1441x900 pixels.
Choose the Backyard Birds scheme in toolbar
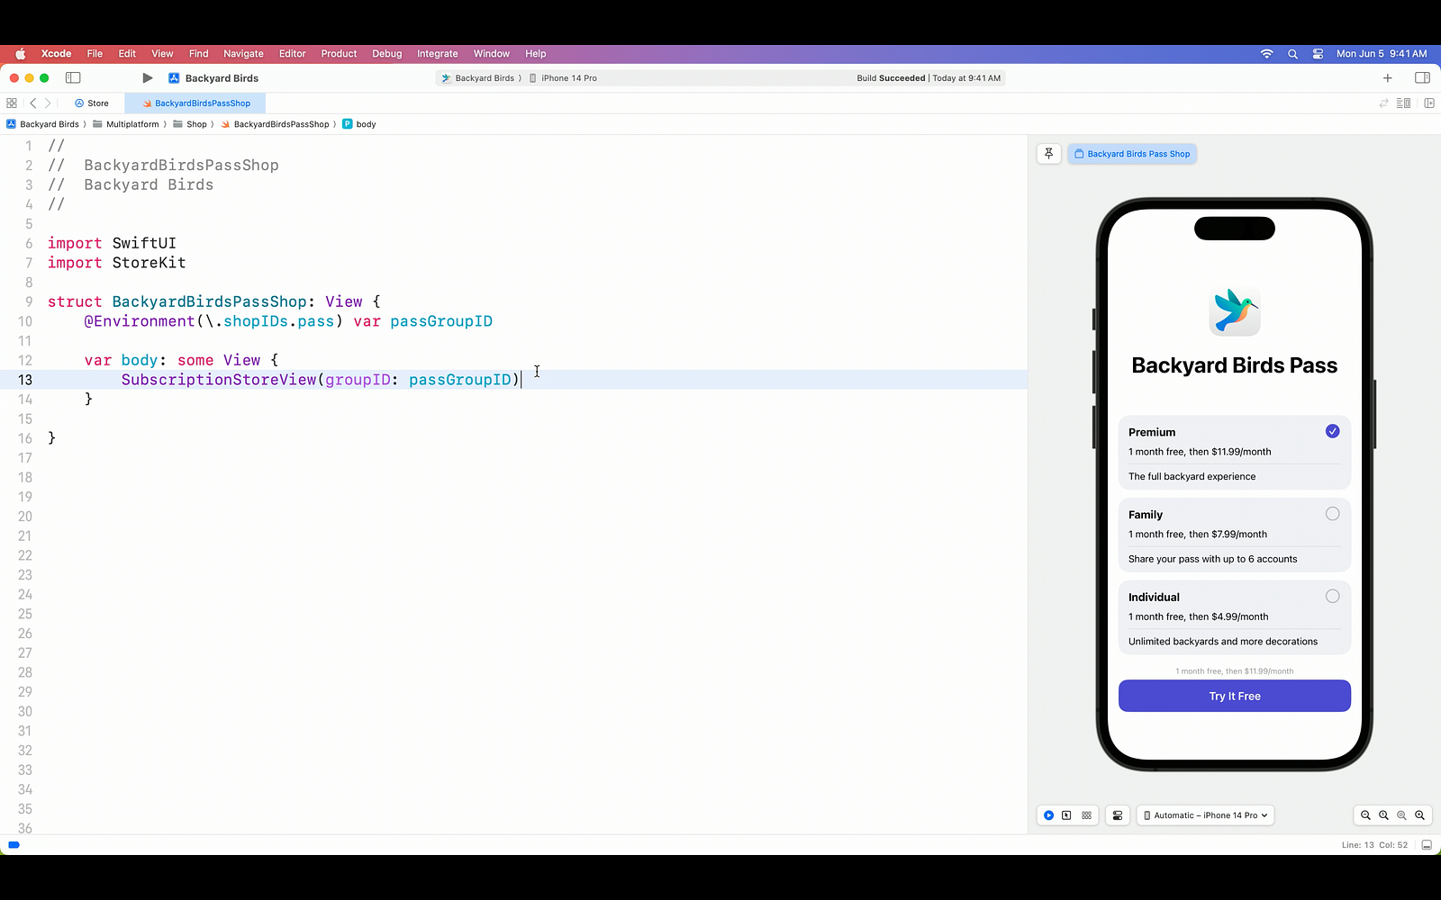480,78
